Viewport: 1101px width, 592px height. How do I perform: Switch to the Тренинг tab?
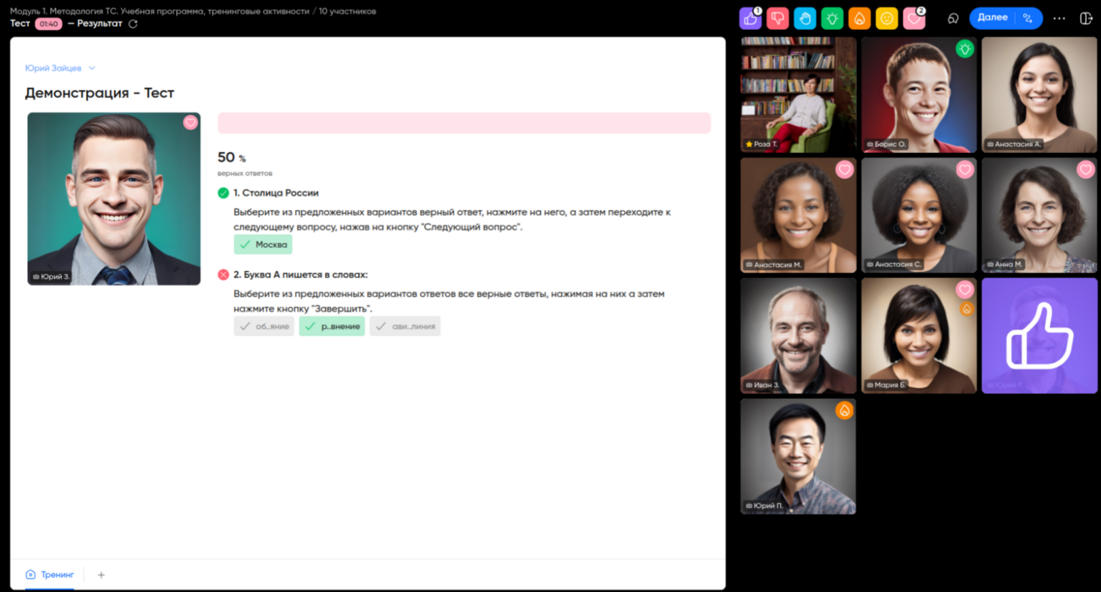pyautogui.click(x=50, y=575)
